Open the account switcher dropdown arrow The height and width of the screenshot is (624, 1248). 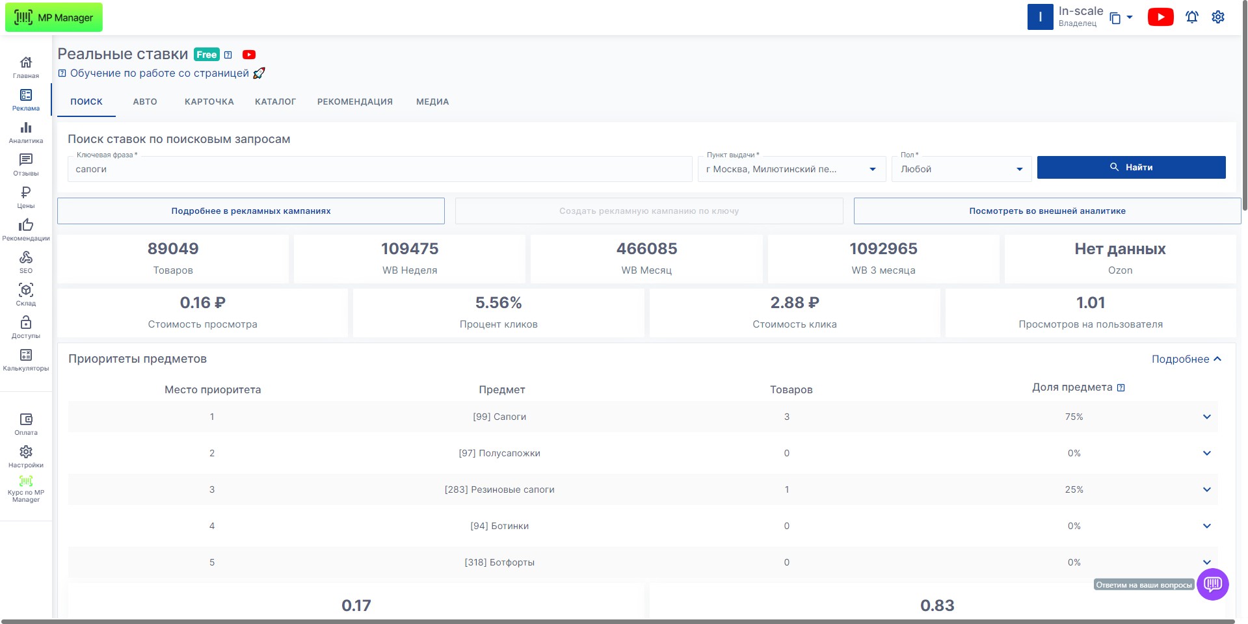tap(1130, 18)
